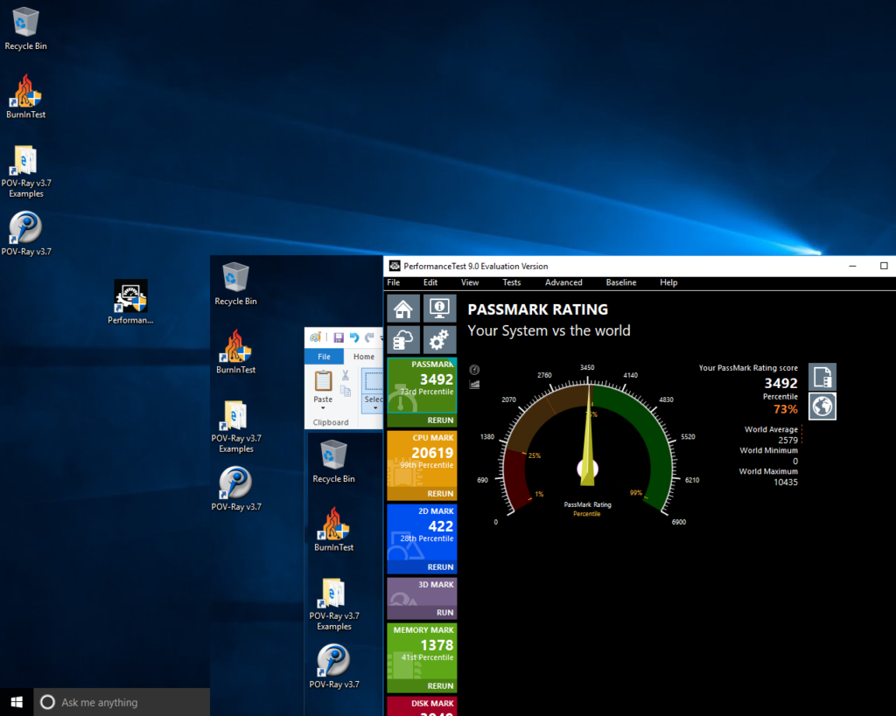Screen dimensions: 896x716
Task: Click the orange 73% percentile value
Action: [x=785, y=409]
